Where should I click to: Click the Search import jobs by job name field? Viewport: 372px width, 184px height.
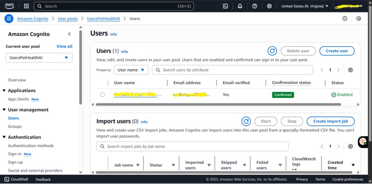point(192,147)
